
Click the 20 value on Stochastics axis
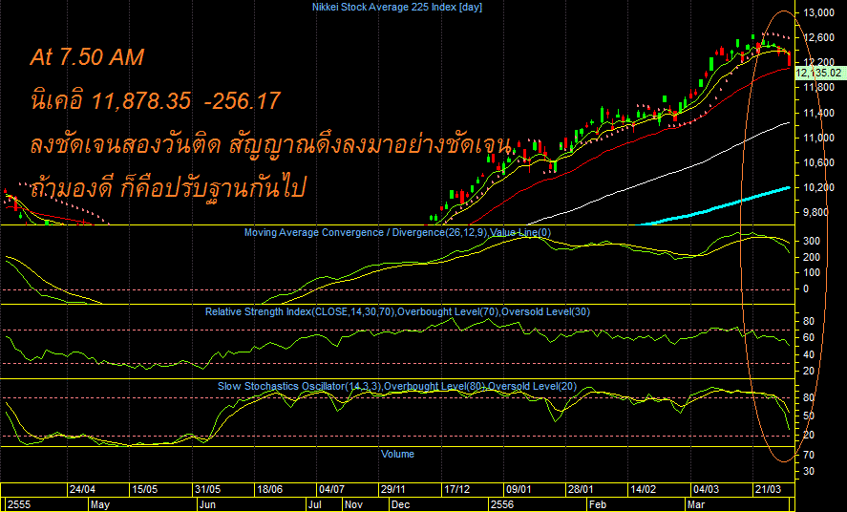click(809, 436)
